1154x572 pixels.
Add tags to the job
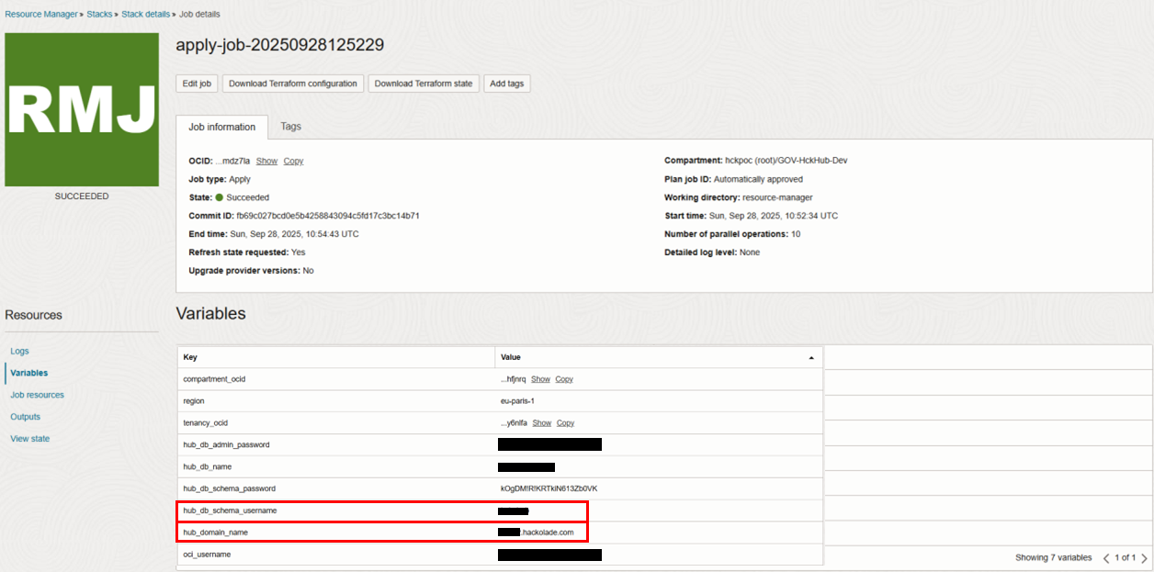tap(507, 84)
